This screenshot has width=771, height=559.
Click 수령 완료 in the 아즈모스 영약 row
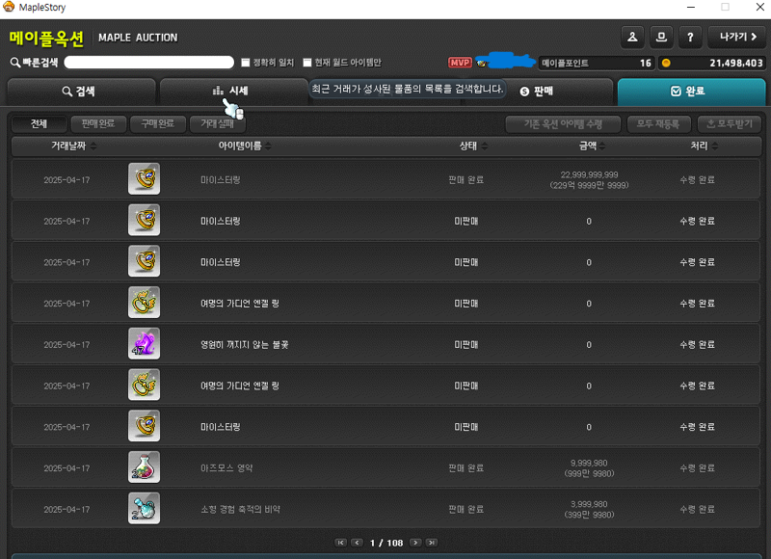[697, 468]
